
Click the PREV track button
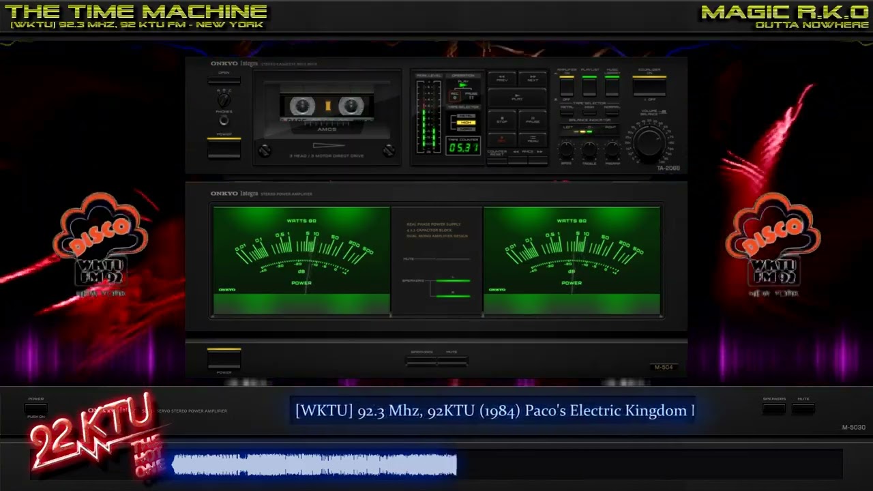point(502,79)
